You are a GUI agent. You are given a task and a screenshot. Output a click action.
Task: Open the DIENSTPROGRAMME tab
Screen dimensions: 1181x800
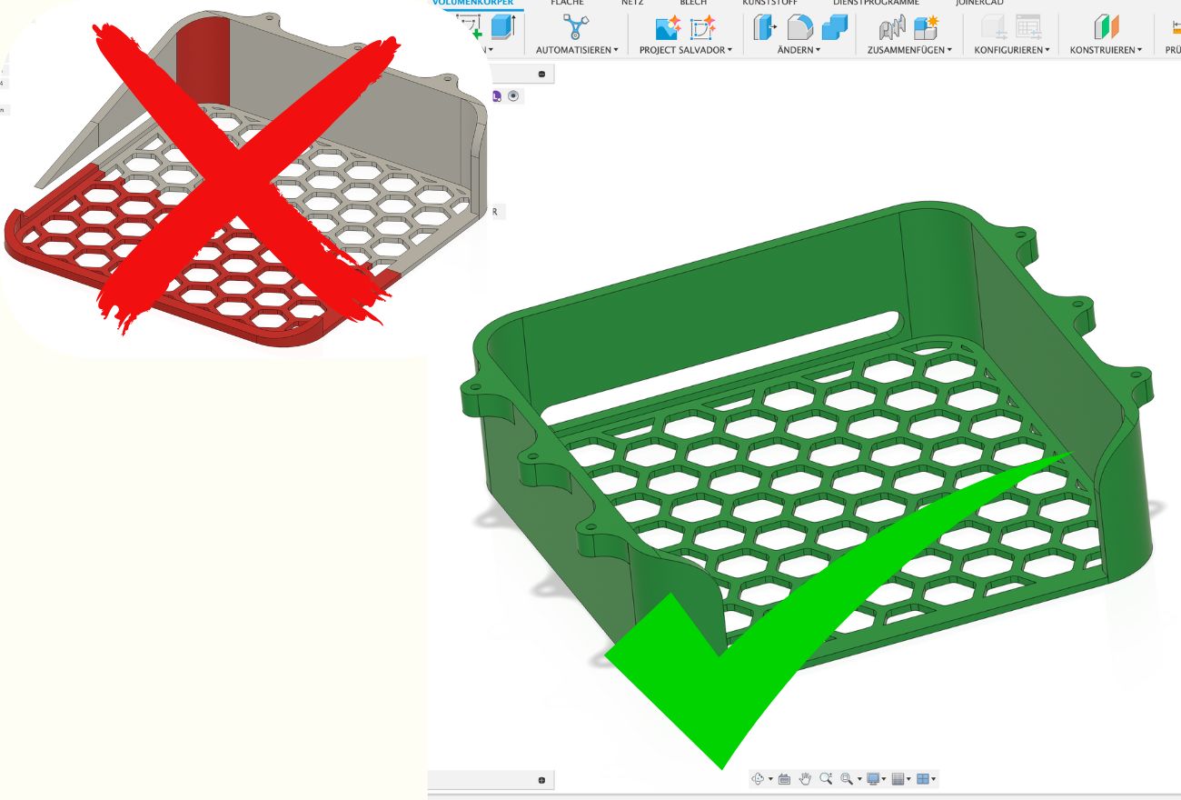(869, 3)
